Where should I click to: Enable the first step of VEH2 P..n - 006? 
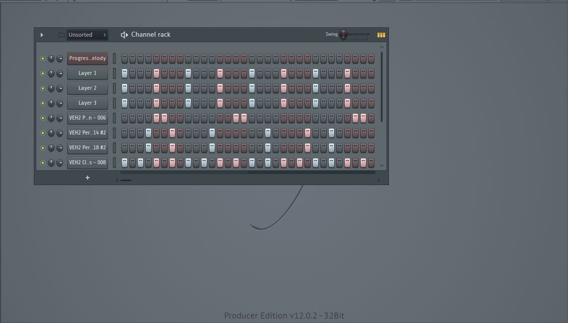124,118
